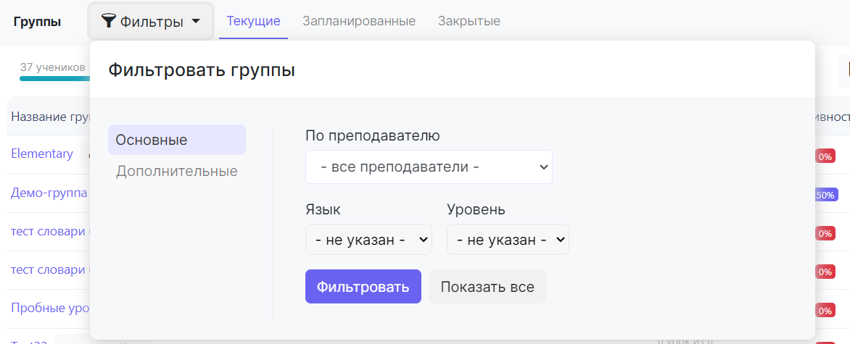Viewport: 850px width, 344px height.
Task: Open the Фильтры dropdown button
Action: click(151, 22)
